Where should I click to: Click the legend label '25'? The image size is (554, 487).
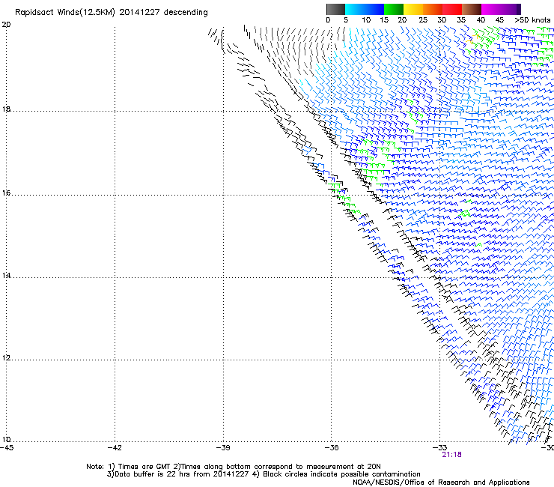422,20
